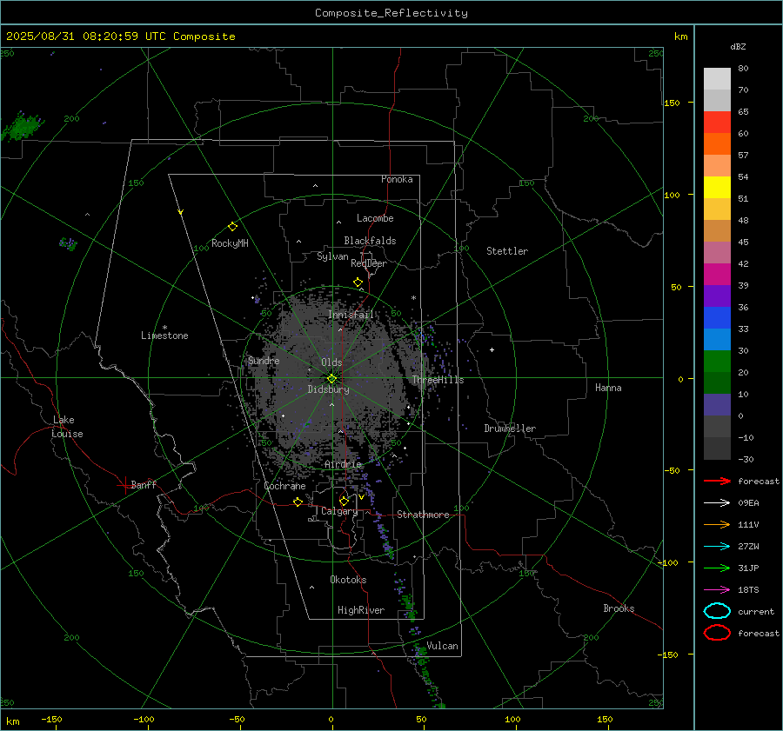Click the Ponoka town label
The image size is (783, 731).
pos(397,179)
